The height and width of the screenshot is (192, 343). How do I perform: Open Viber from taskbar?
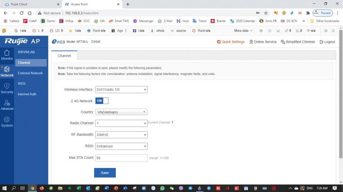point(181,188)
